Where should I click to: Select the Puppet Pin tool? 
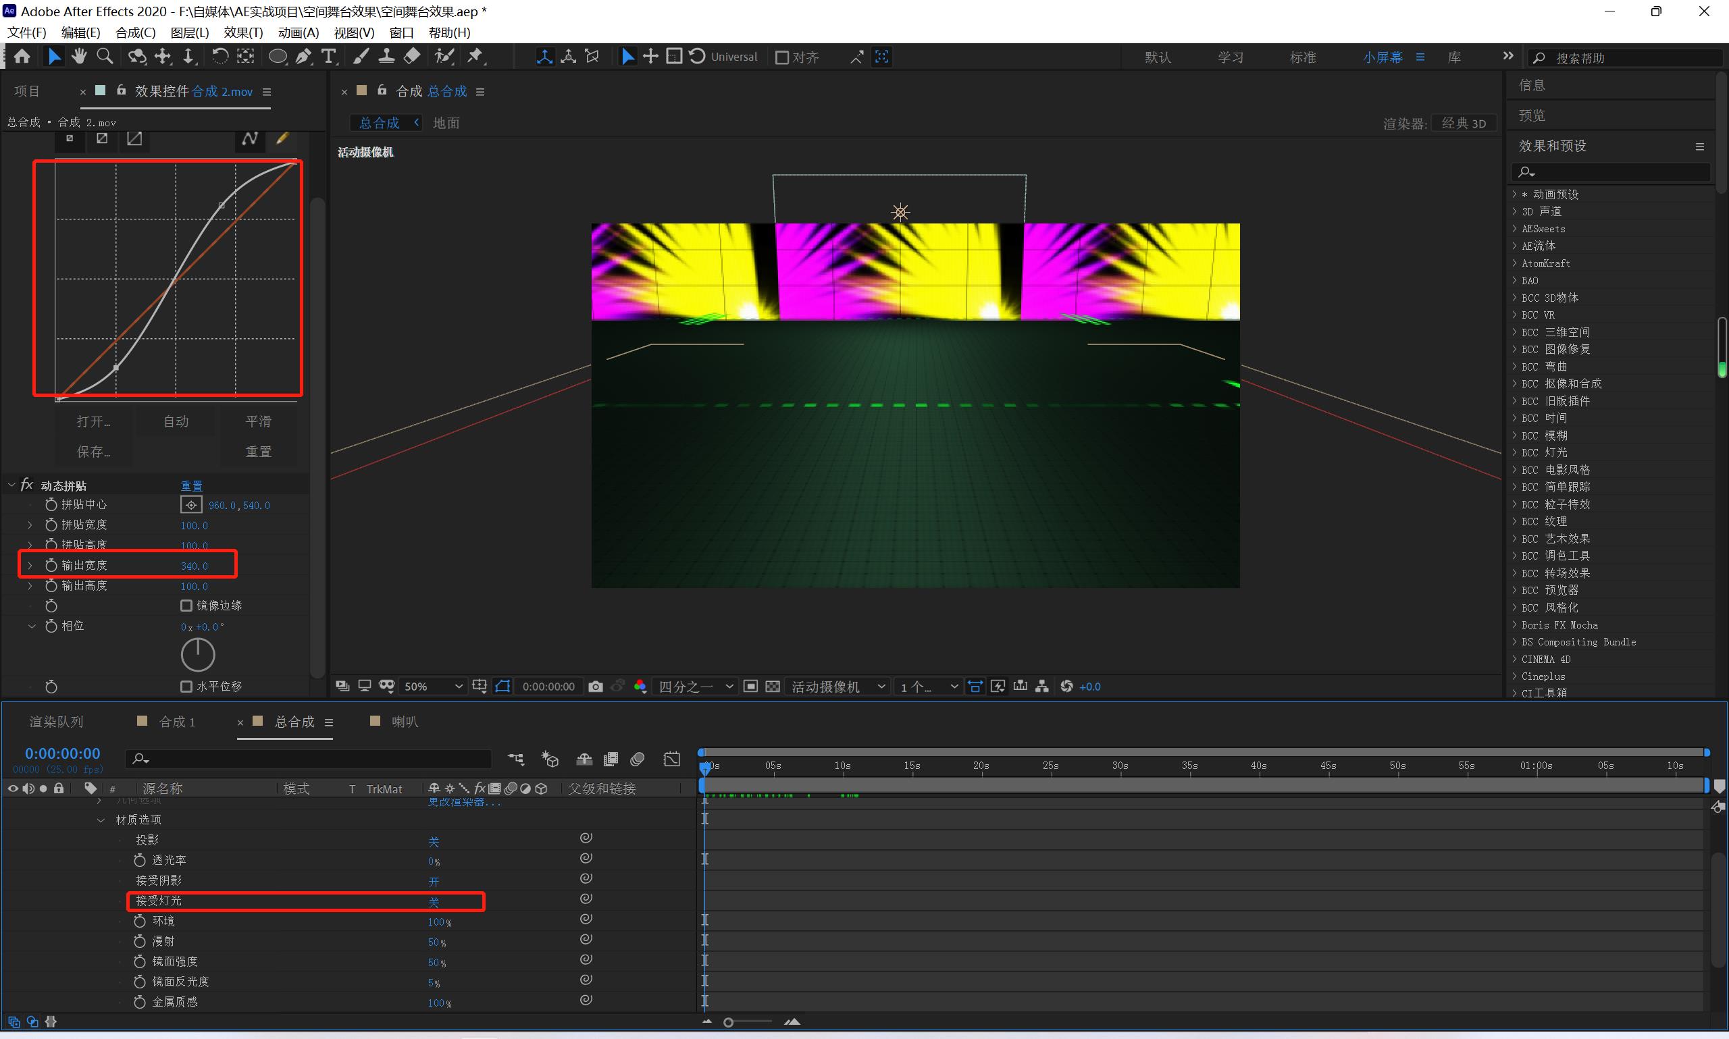click(476, 57)
